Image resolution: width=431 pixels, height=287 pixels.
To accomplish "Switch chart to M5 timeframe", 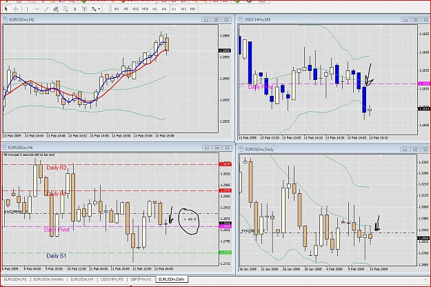I will 126,9.
